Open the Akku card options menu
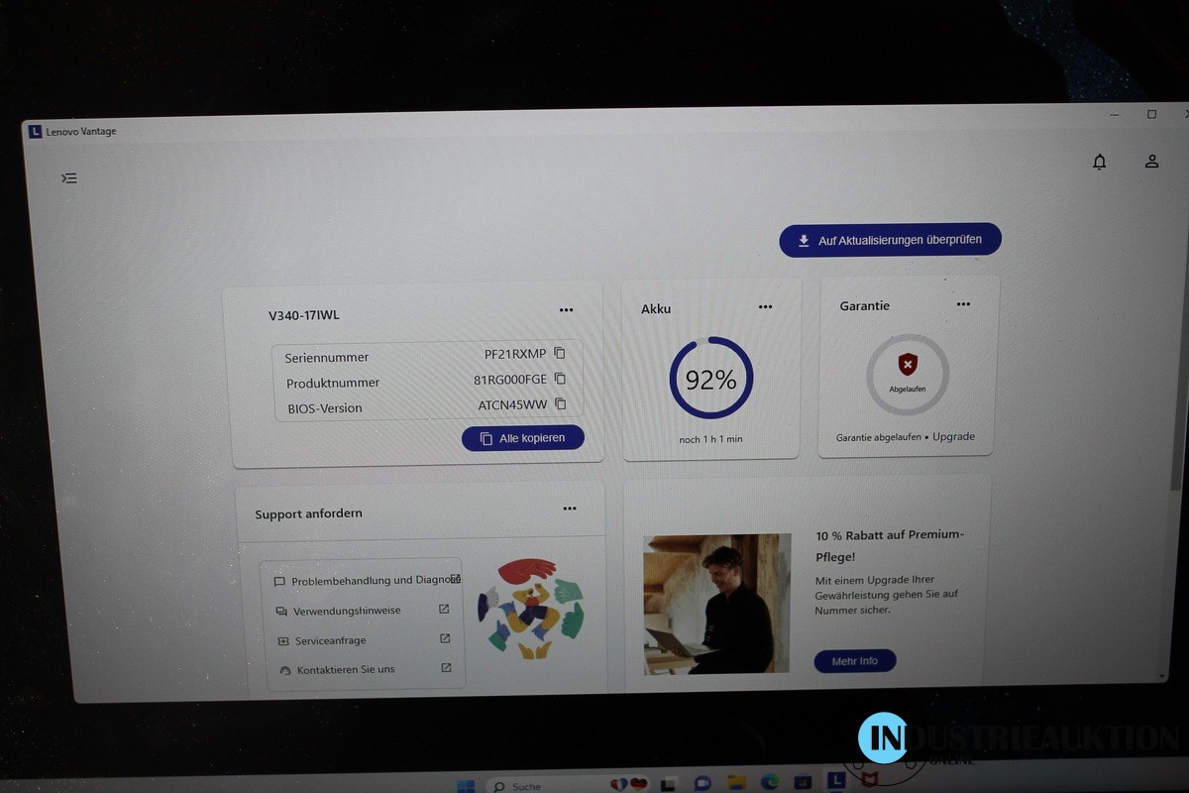1189x793 pixels. click(765, 307)
